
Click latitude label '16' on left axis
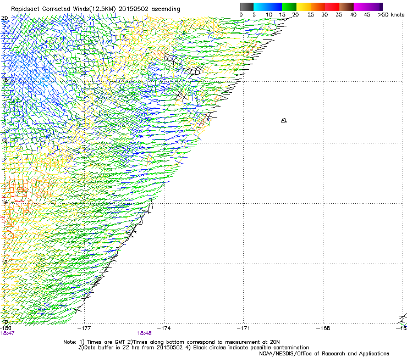[4, 141]
